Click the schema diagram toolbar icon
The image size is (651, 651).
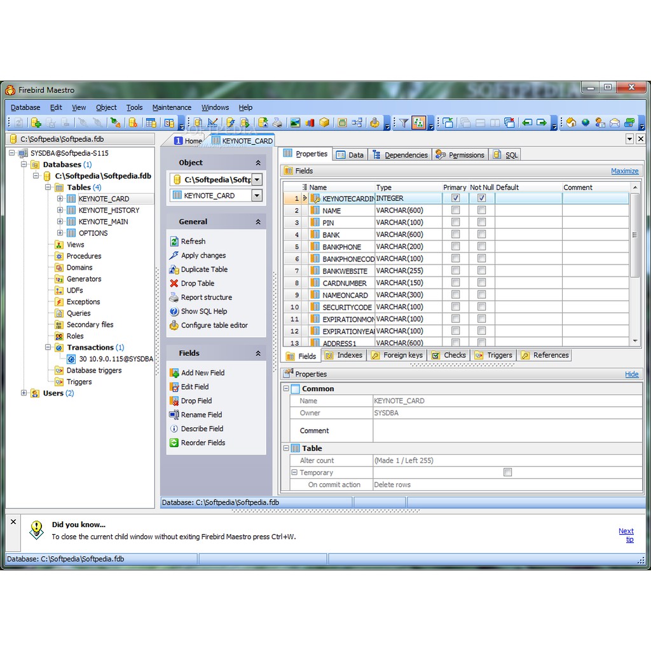(357, 123)
